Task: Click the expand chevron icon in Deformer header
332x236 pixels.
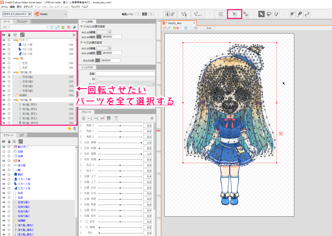Action: coord(14,141)
